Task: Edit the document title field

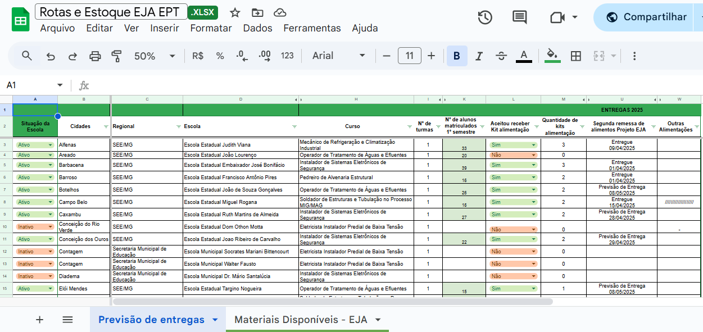Action: 111,12
